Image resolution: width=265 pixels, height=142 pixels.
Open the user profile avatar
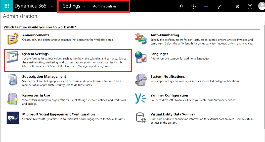pyautogui.click(x=262, y=6)
